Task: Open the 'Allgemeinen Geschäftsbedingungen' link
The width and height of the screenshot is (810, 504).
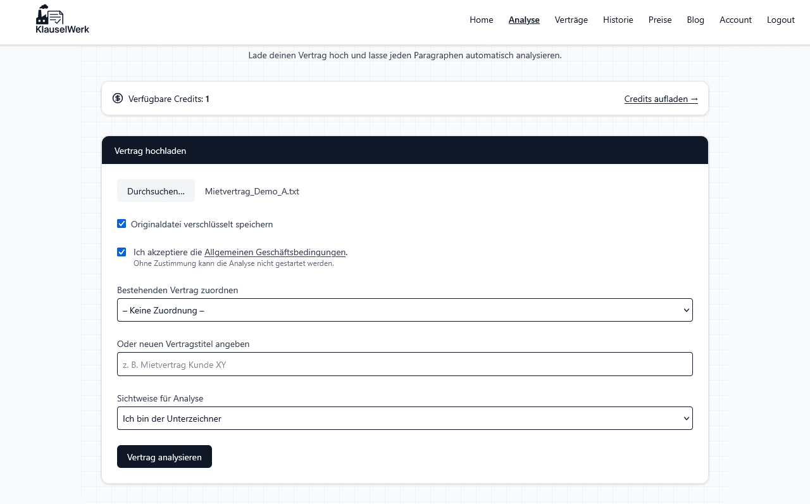Action: tap(275, 252)
